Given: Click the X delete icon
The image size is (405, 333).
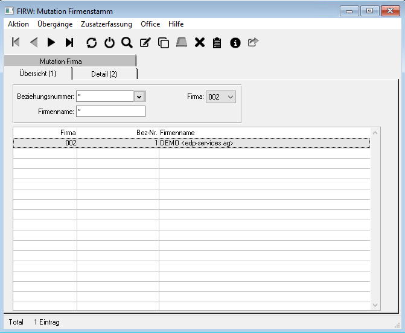Looking at the screenshot, I should [200, 42].
